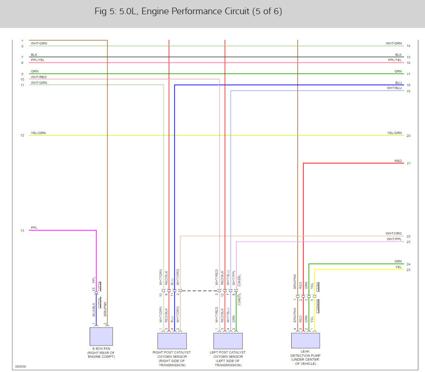This screenshot has width=425, height=372.
Task: Click the RED label beside line 21
Action: tap(398, 161)
